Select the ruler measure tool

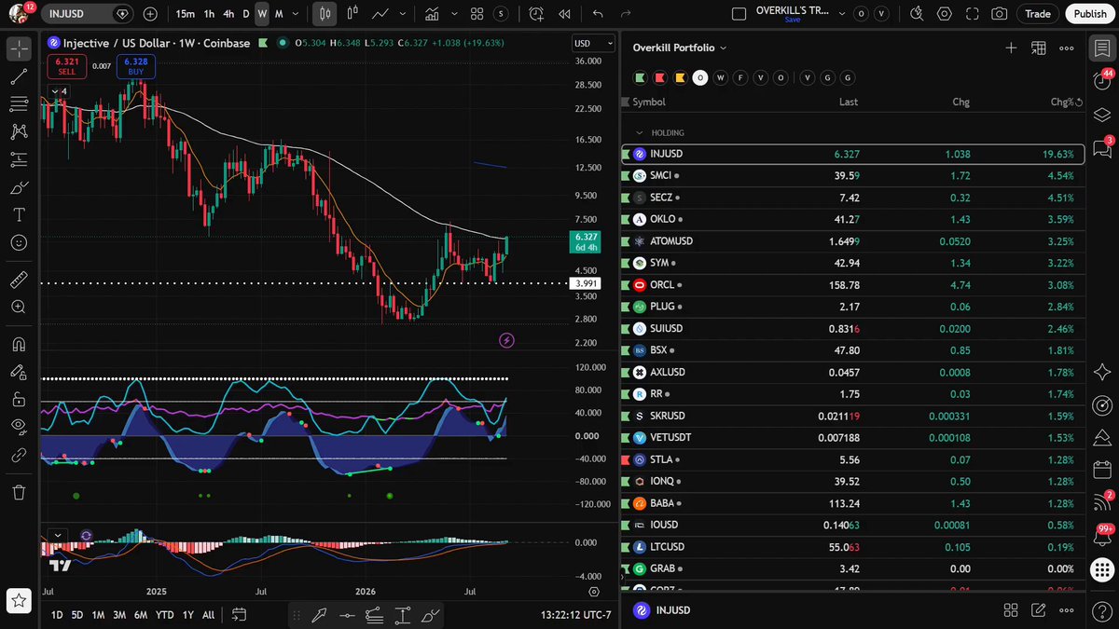[19, 280]
